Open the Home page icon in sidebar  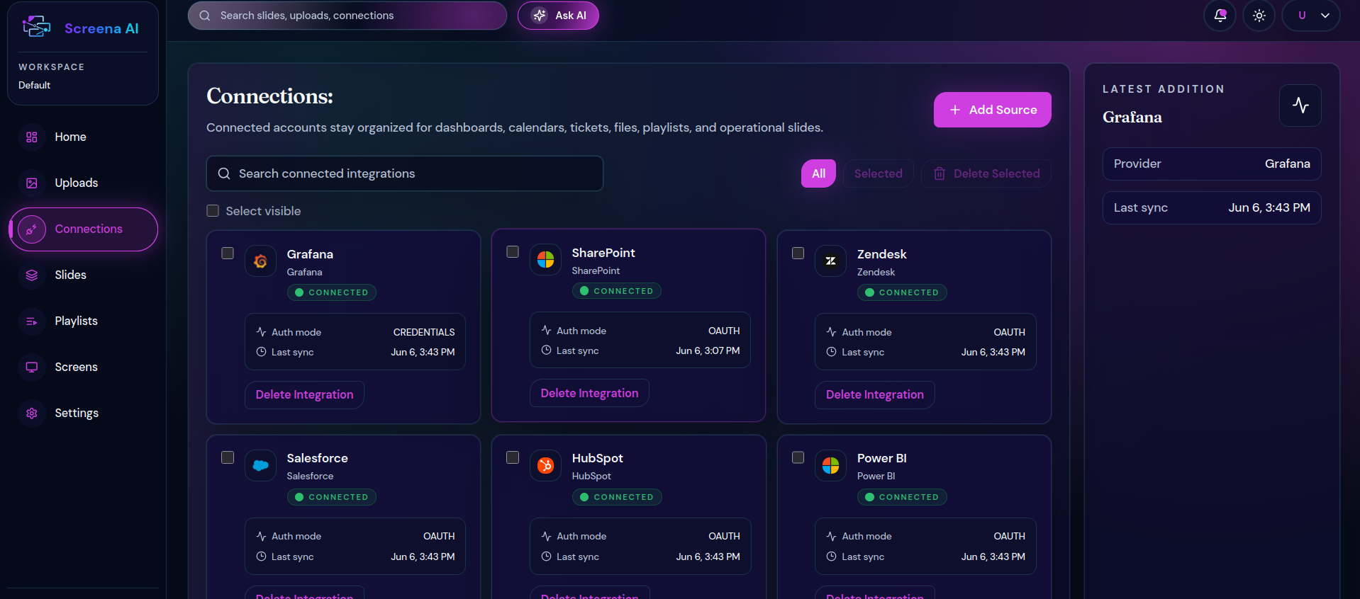pyautogui.click(x=32, y=137)
